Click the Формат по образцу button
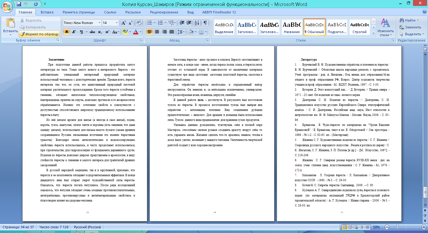 39,34
